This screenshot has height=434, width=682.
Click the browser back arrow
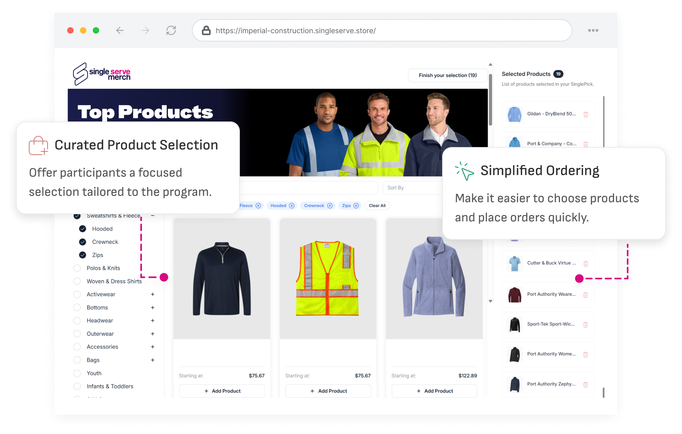click(x=120, y=30)
